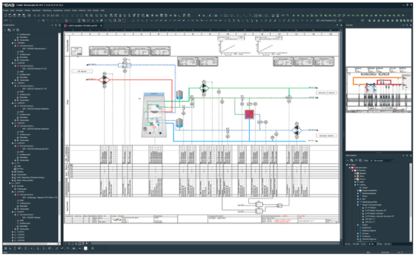Image resolution: width=415 pixels, height=256 pixels.
Task: Pin the overview panel using its pin icon
Action: (x=408, y=24)
